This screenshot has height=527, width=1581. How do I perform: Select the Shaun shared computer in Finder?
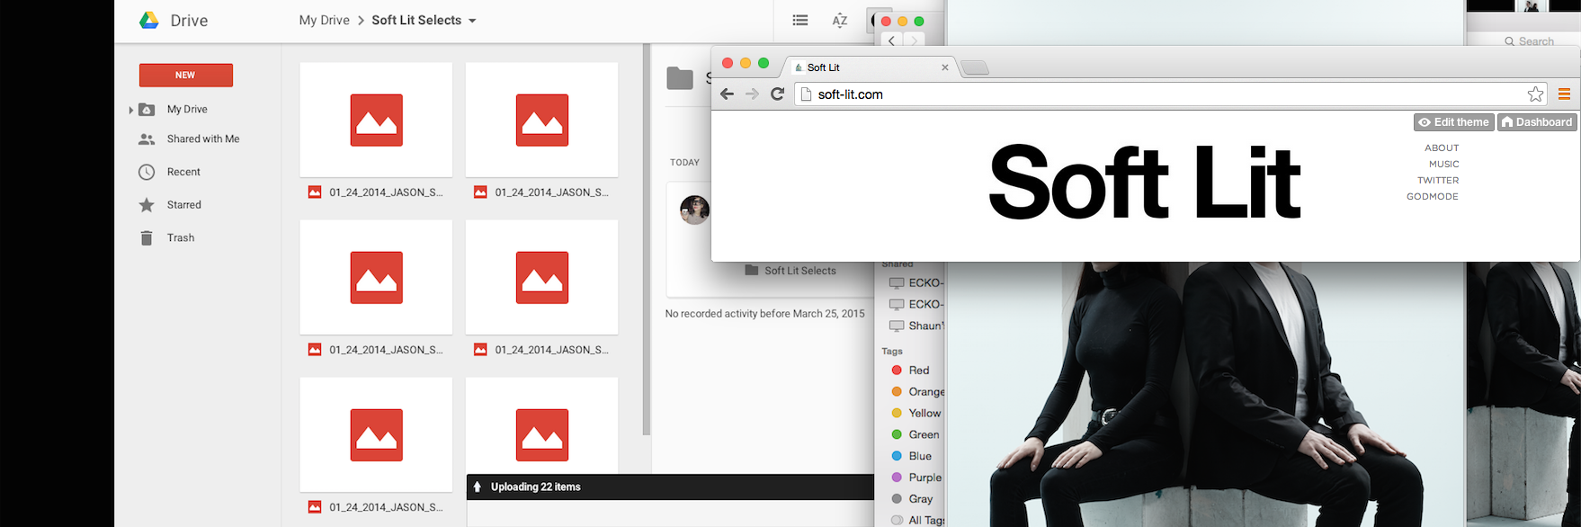[x=916, y=326]
